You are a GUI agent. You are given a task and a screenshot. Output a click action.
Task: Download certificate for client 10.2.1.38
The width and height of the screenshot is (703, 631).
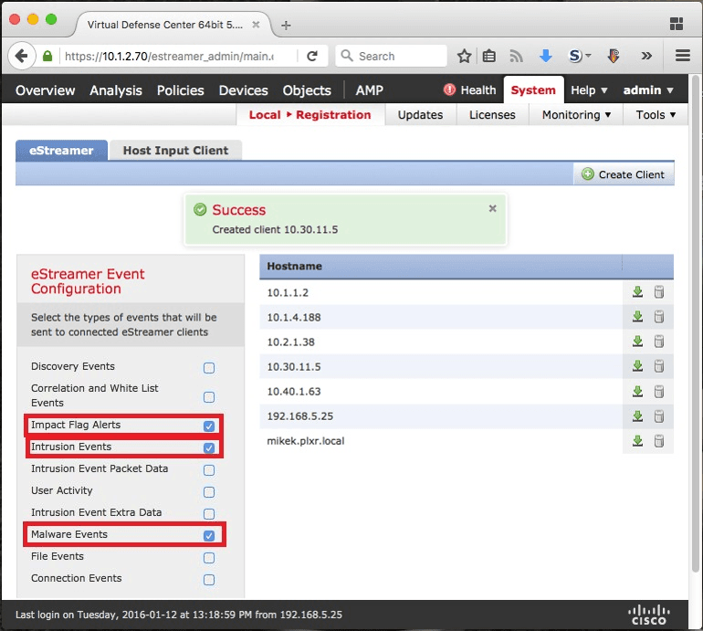pyautogui.click(x=637, y=342)
